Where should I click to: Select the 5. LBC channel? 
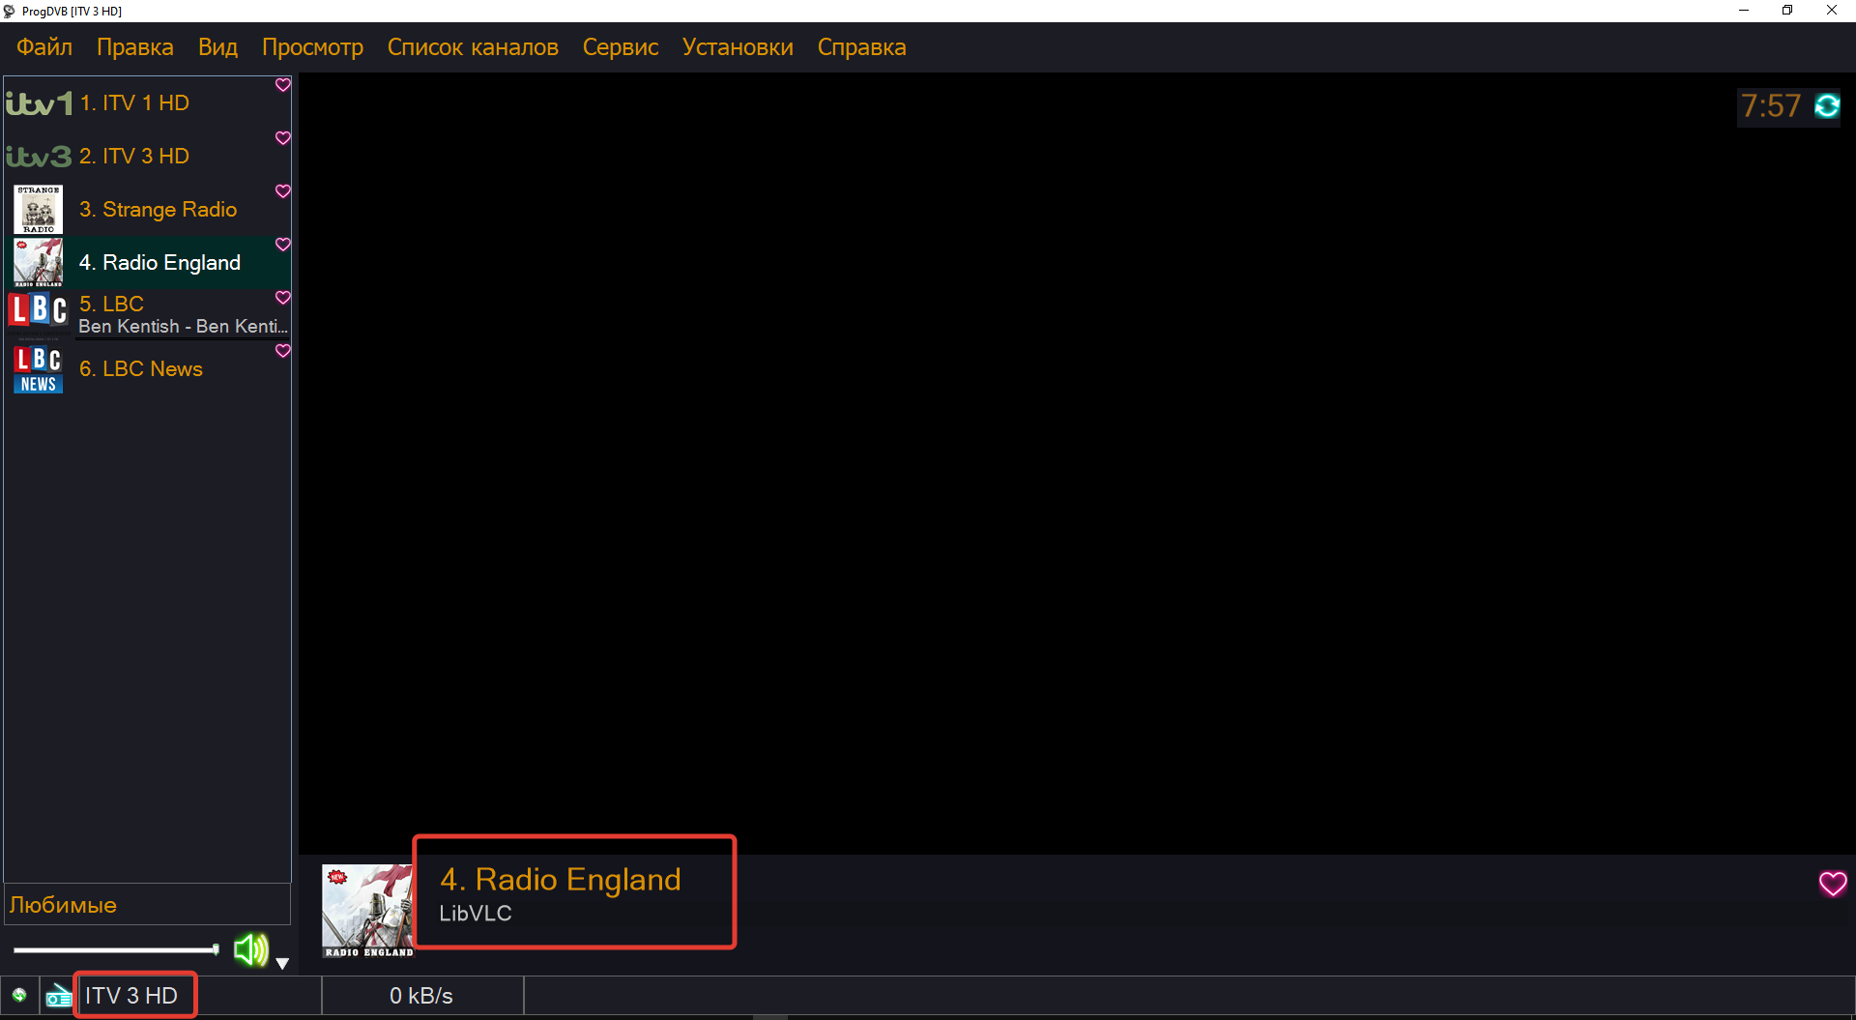(174, 314)
